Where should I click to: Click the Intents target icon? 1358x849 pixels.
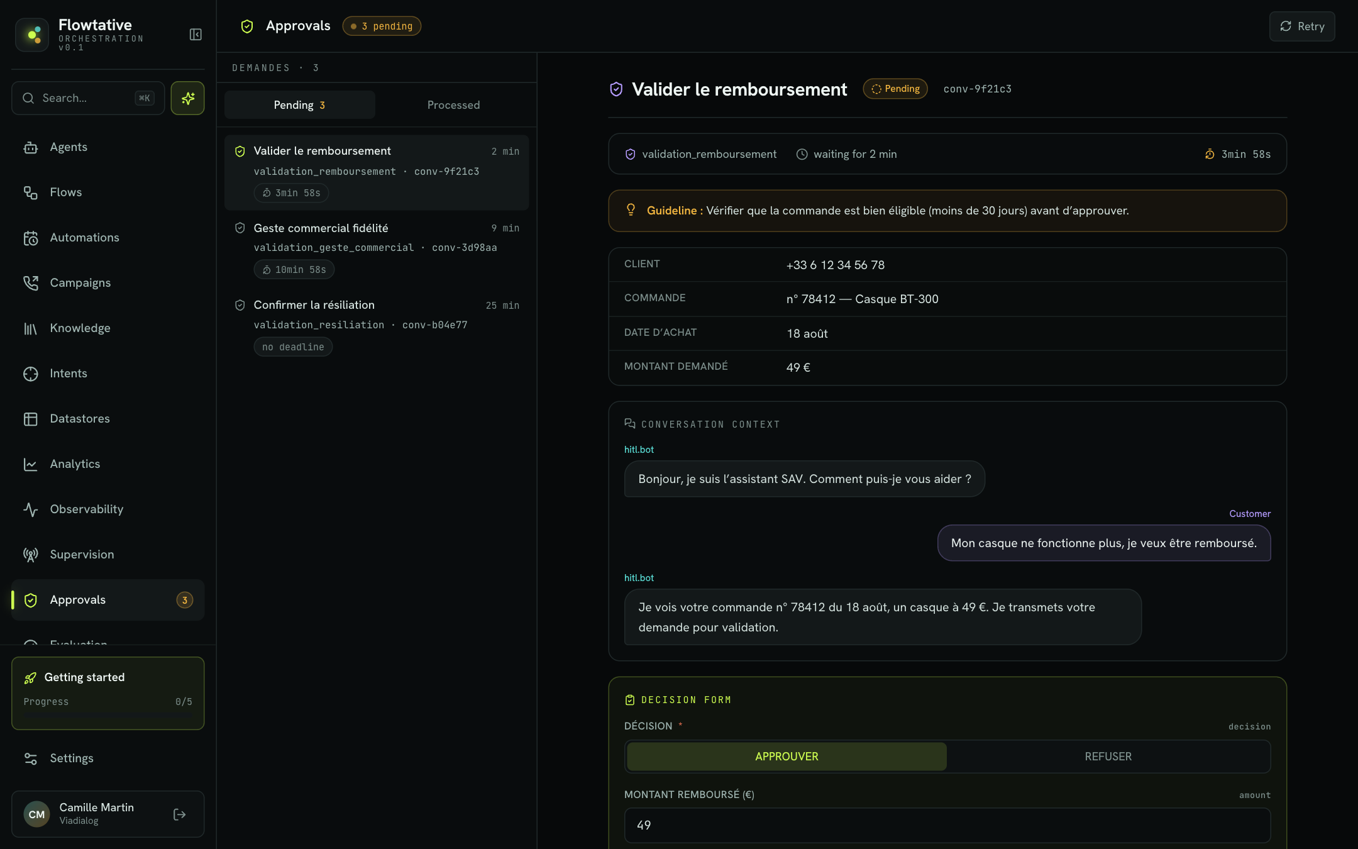(x=30, y=374)
